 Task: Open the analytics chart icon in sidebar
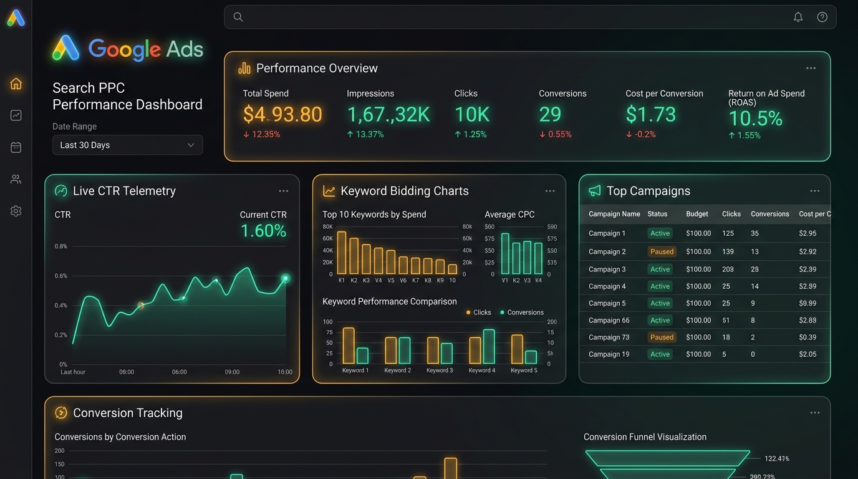(x=16, y=115)
